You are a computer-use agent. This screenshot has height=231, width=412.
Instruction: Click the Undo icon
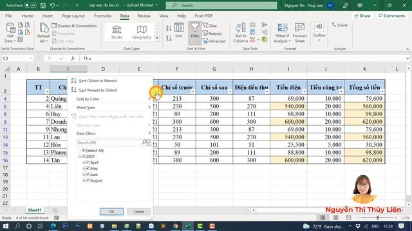(52, 5)
